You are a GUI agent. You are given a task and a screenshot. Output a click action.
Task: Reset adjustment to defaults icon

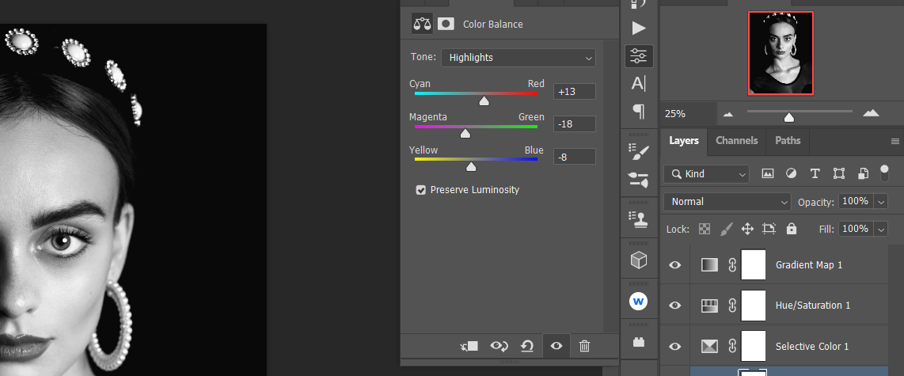click(x=527, y=346)
